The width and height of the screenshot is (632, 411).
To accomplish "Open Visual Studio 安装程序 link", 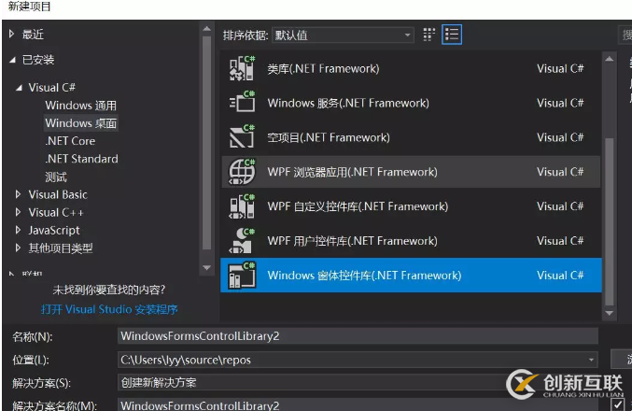I will point(109,309).
